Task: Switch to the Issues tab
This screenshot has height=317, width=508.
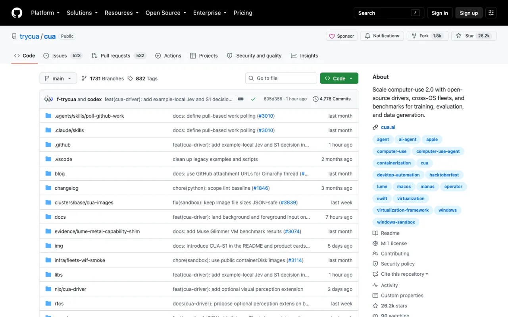Action: point(63,55)
